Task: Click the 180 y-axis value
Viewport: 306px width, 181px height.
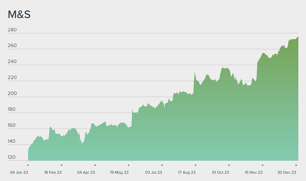Action: click(12, 109)
